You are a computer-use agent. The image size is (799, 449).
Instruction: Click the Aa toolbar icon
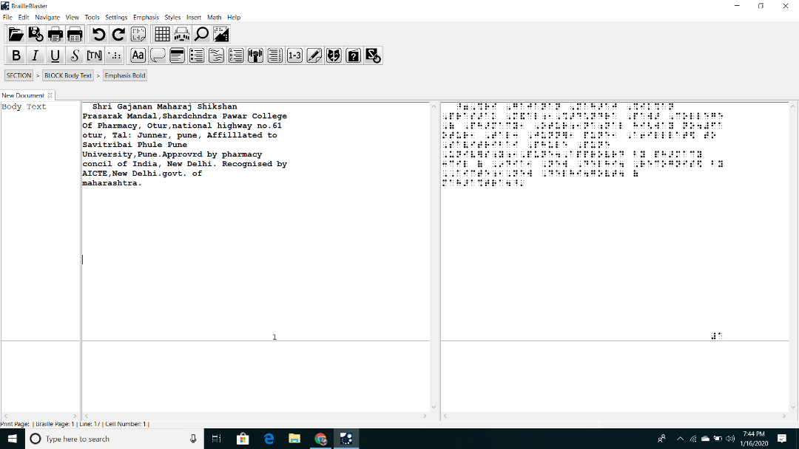coord(138,55)
